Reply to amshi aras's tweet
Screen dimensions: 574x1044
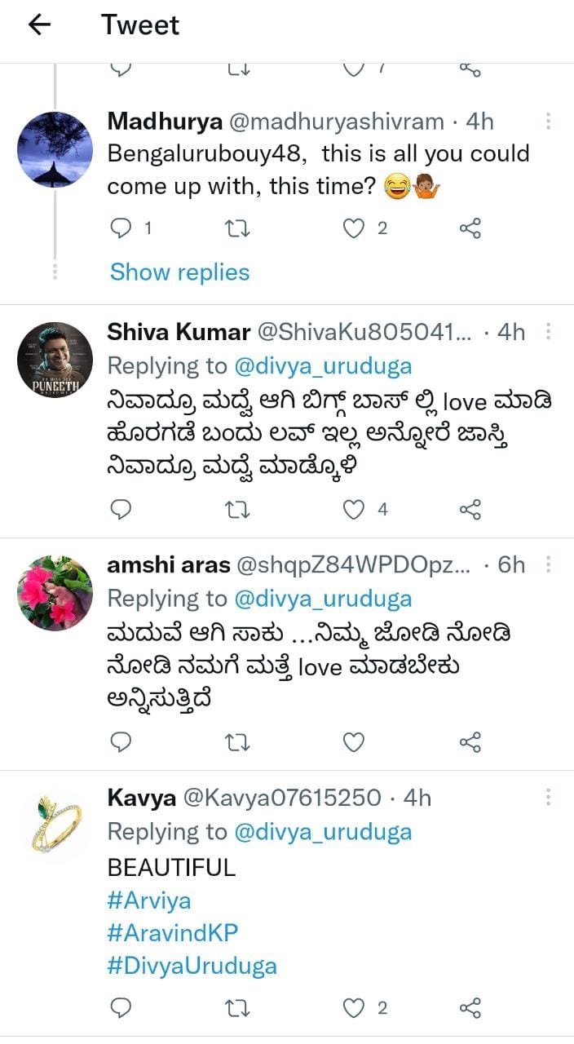point(120,741)
